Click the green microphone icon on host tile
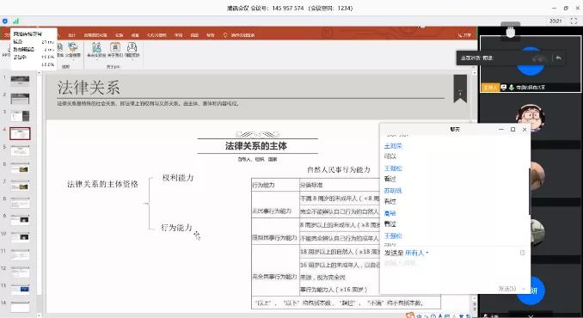The image size is (583, 318). click(512, 88)
